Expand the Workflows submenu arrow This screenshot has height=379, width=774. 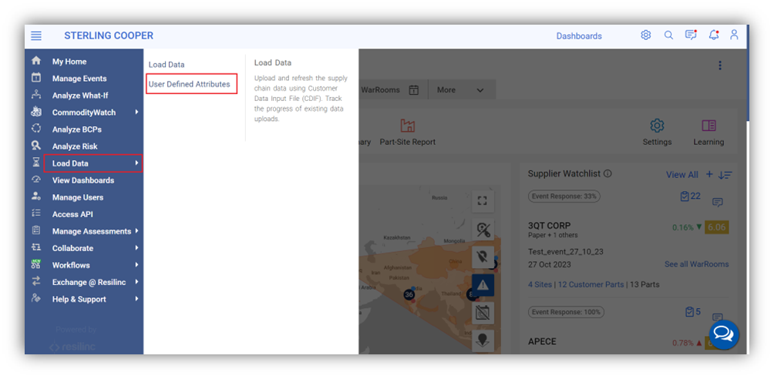pos(136,265)
